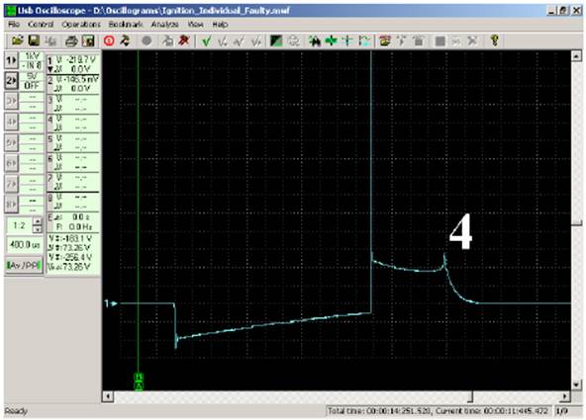Open the File menu
Image resolution: width=586 pixels, height=420 pixels.
click(14, 25)
